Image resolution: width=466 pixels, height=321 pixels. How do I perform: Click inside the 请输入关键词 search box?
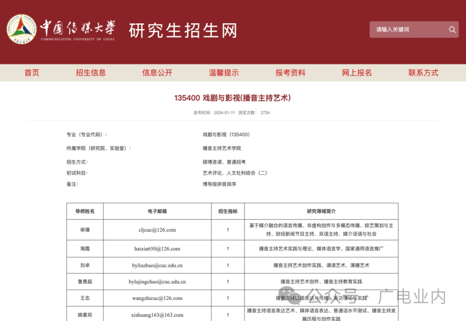click(x=406, y=29)
